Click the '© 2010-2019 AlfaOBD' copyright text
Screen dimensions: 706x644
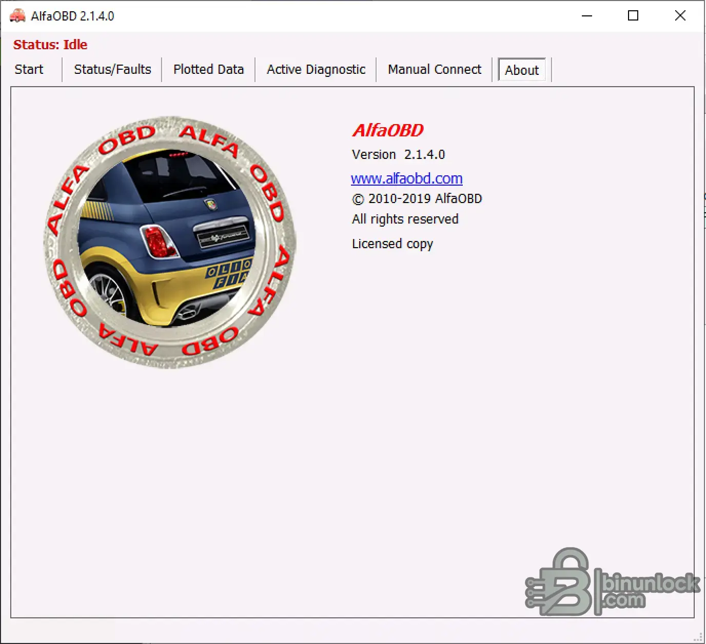coord(417,199)
